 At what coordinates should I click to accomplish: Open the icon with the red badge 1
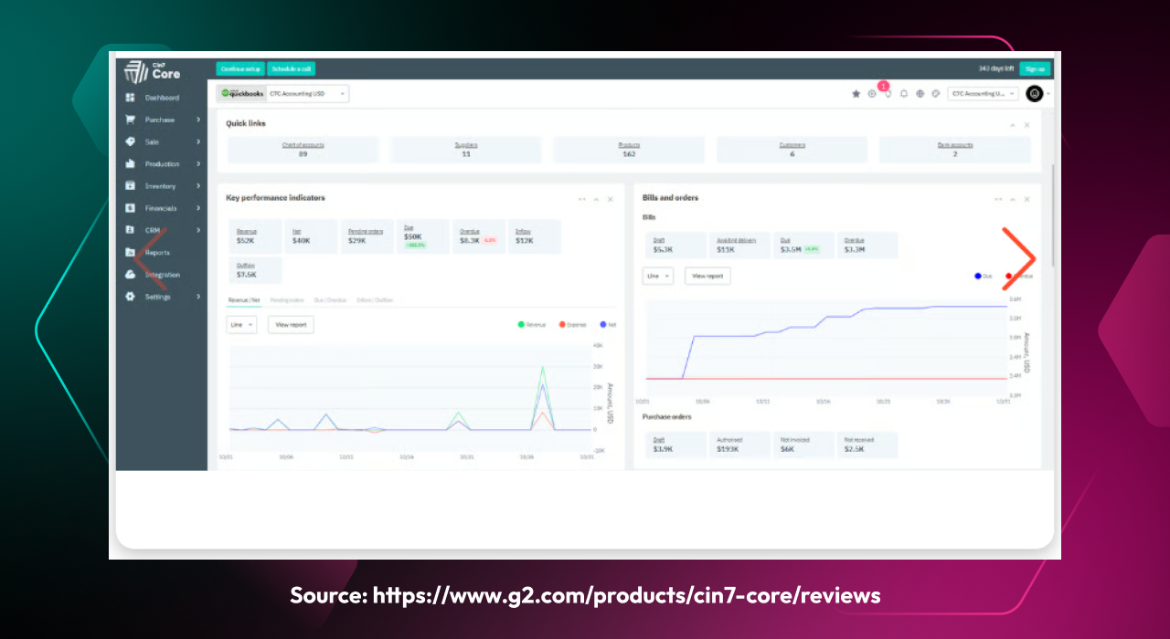tap(887, 91)
